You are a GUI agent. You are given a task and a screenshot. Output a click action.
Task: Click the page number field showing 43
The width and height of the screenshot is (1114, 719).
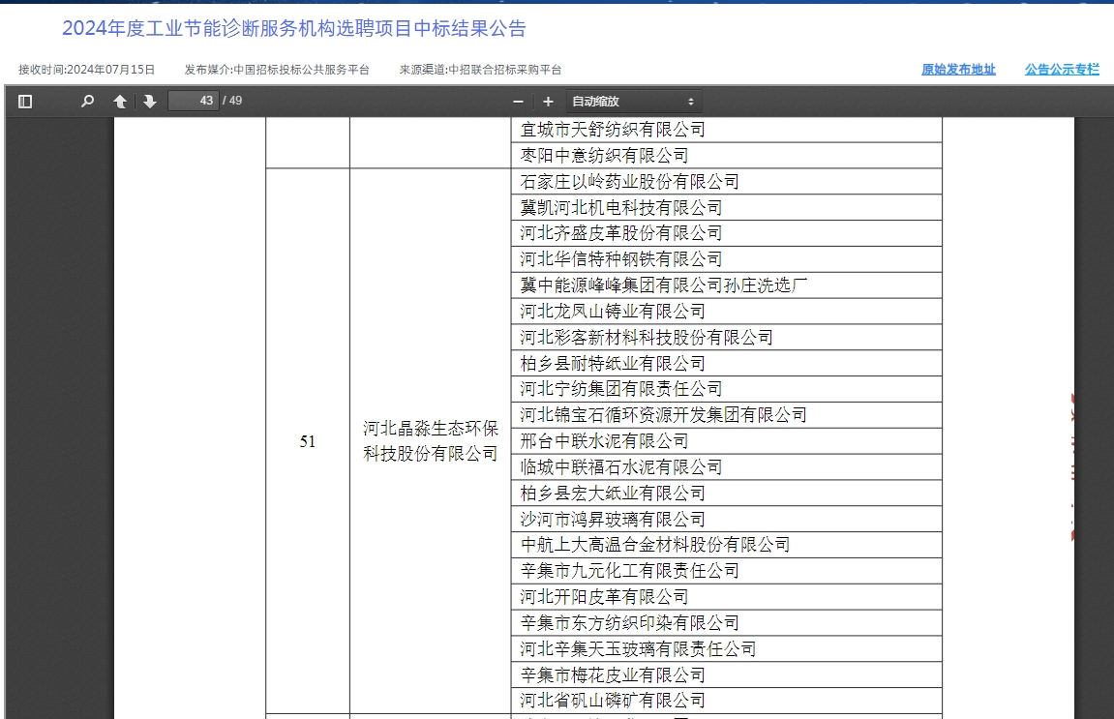193,101
